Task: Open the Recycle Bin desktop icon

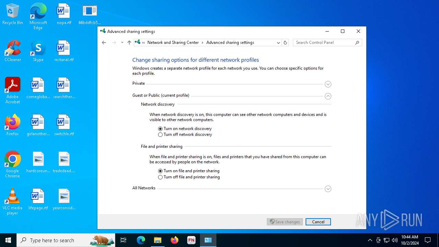Action: 13,14
